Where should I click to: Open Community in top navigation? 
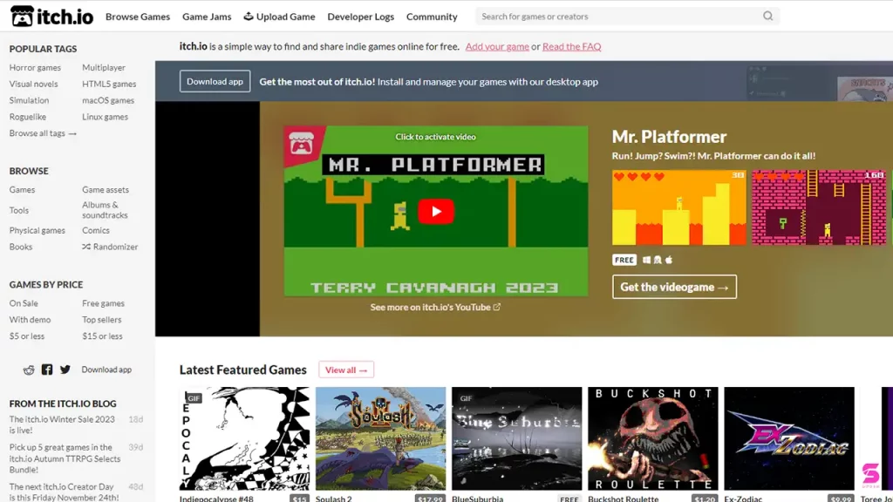click(432, 17)
